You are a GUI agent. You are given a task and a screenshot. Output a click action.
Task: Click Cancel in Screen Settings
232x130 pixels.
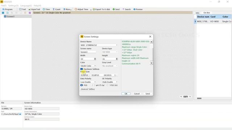point(137,94)
